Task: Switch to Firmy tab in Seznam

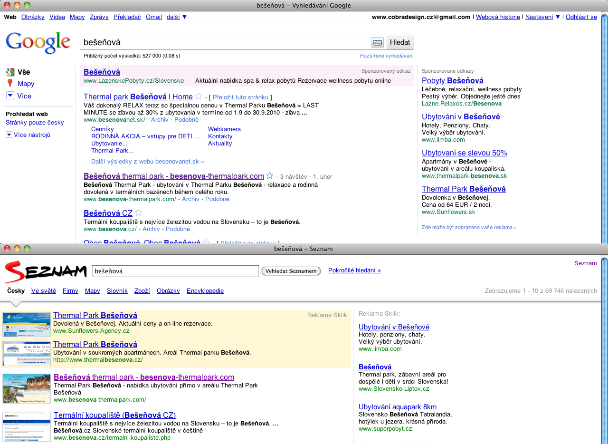Action: [x=70, y=290]
